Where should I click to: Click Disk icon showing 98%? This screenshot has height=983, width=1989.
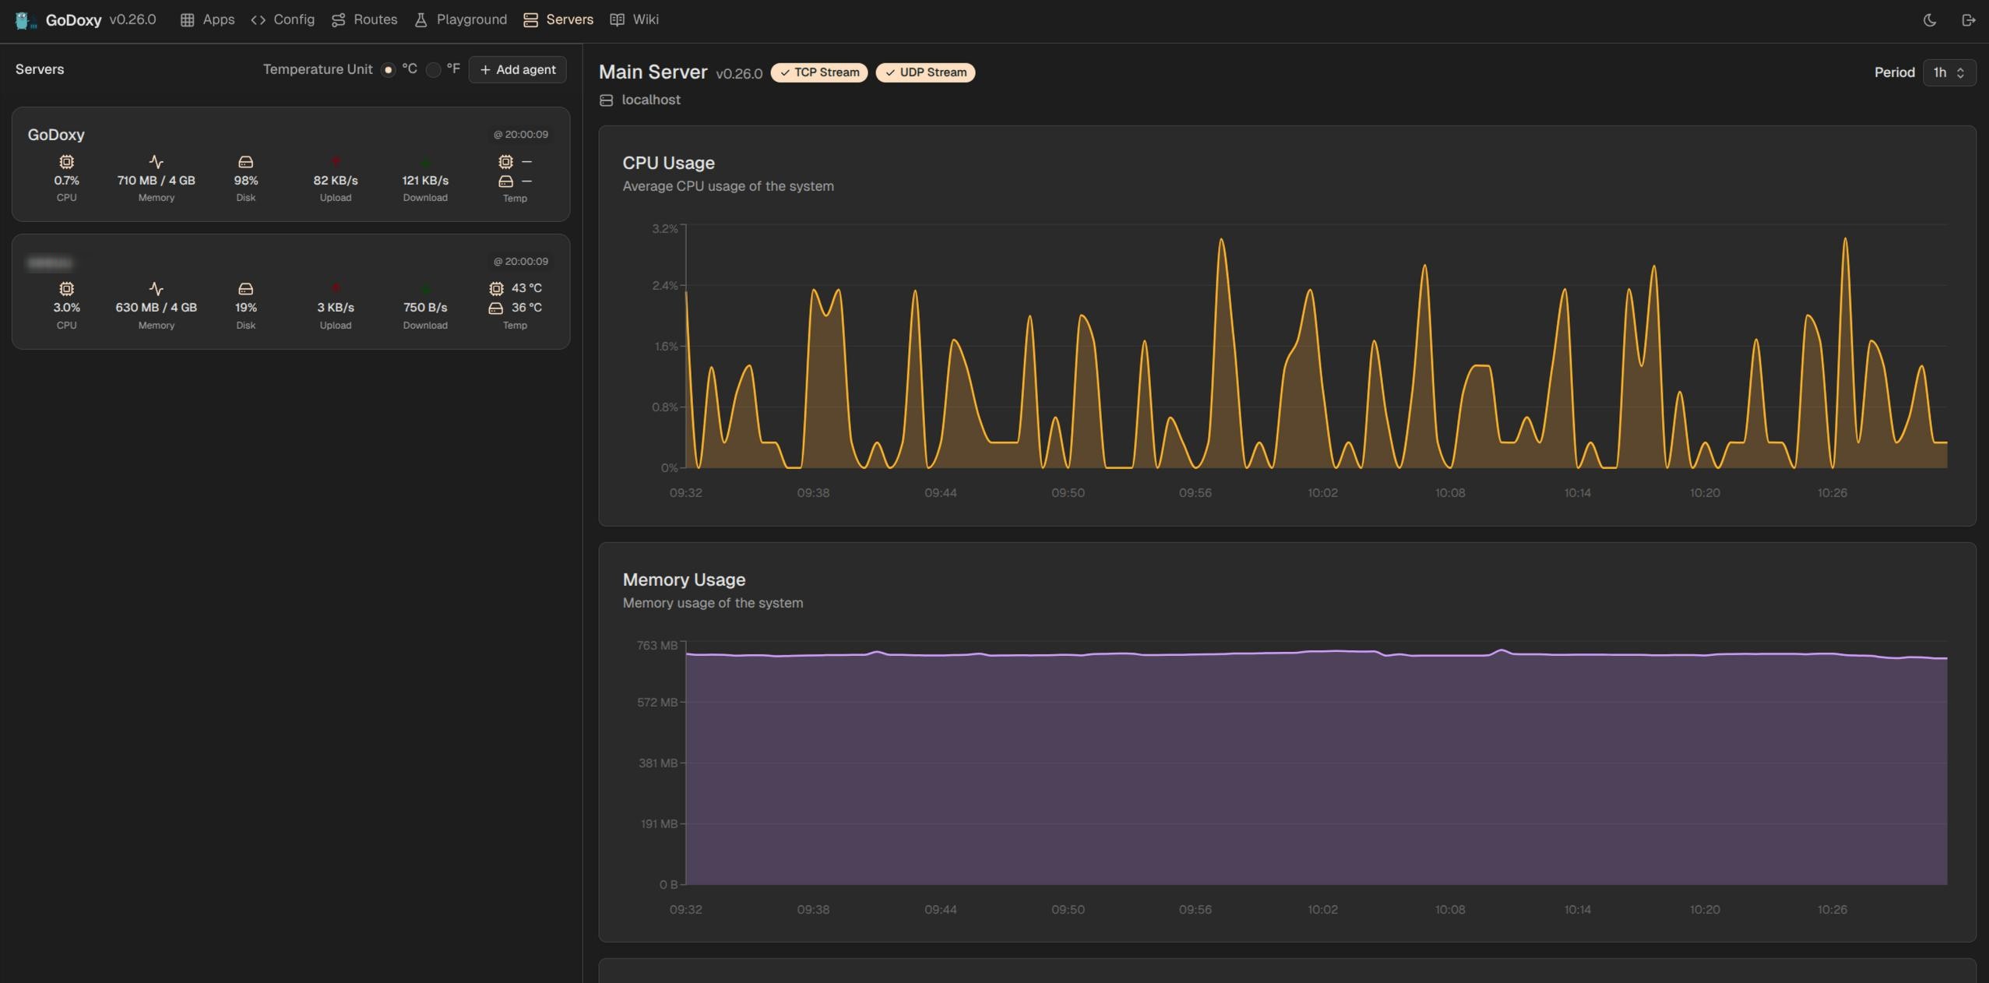pos(245,162)
